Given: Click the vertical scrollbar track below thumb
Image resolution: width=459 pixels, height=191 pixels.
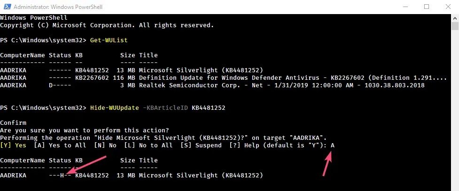Looking at the screenshot, I should coord(455,111).
